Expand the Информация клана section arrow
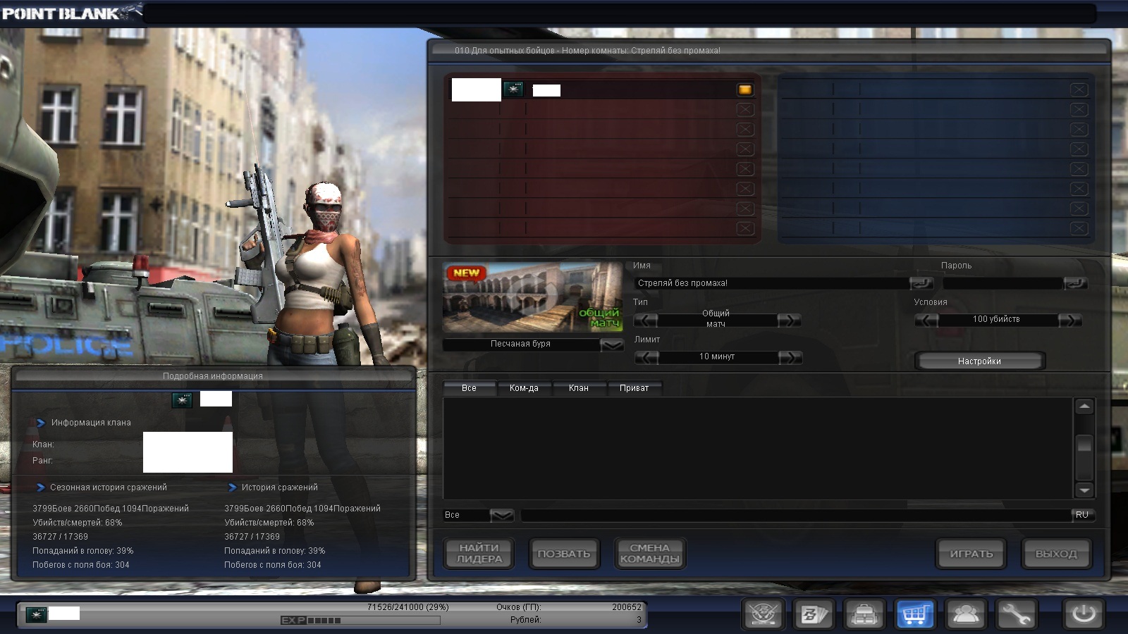1128x634 pixels. click(x=41, y=423)
